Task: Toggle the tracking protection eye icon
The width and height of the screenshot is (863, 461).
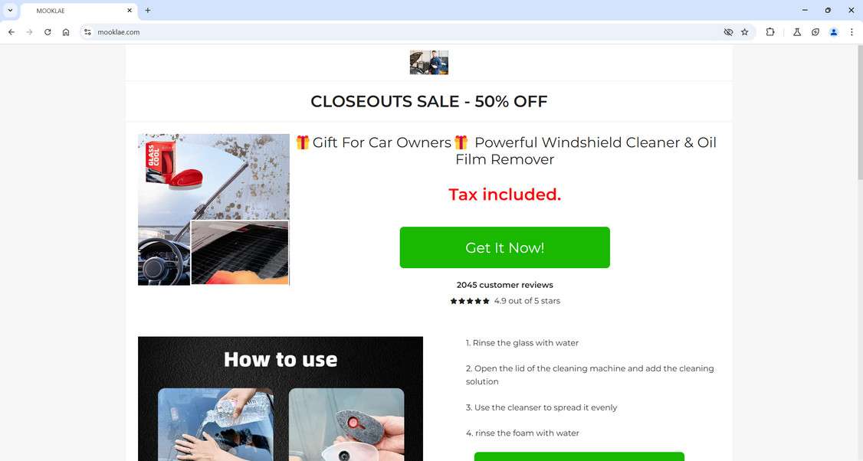Action: click(728, 32)
